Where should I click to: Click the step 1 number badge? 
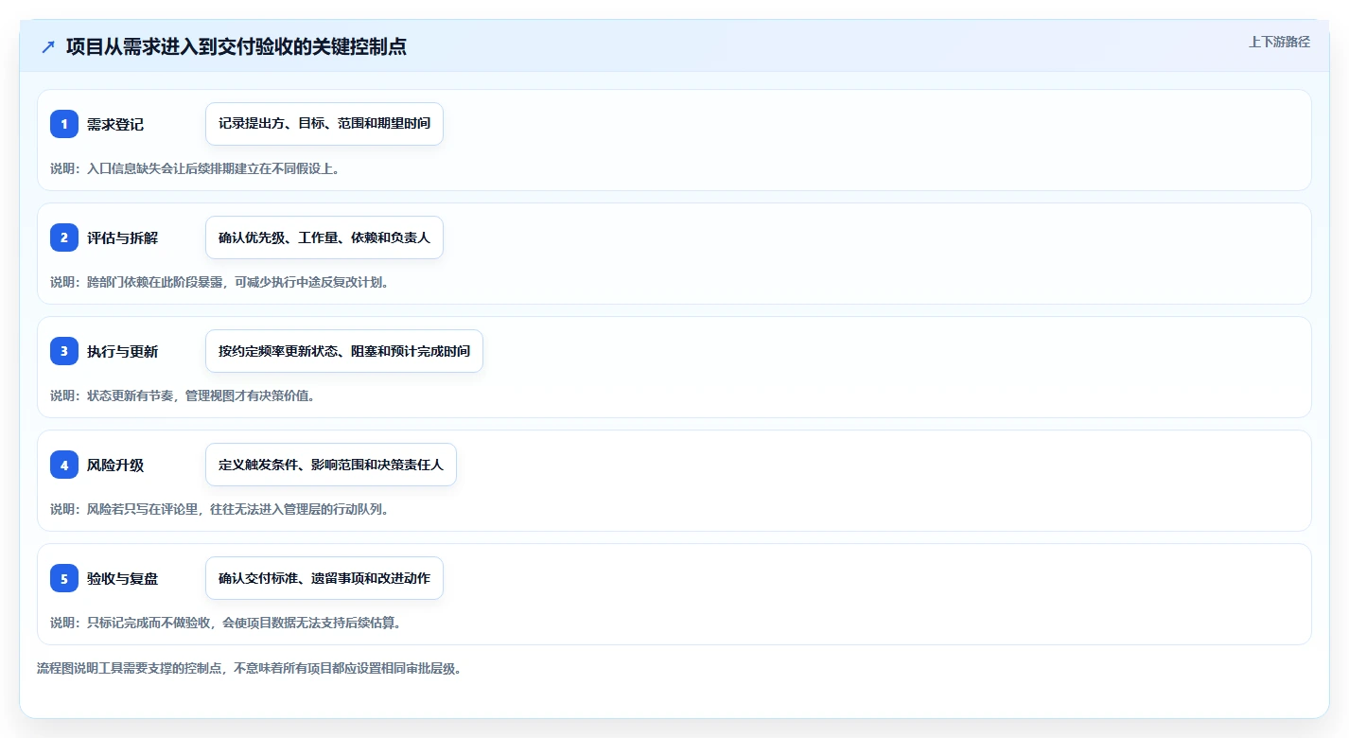pos(64,124)
